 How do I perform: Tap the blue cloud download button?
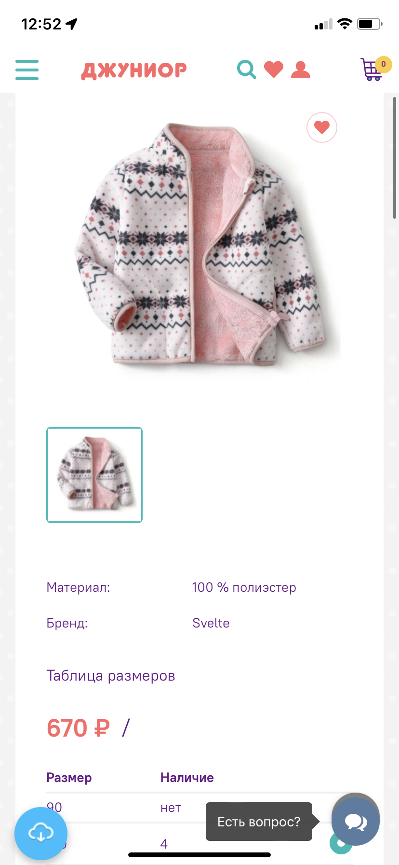pos(41,834)
